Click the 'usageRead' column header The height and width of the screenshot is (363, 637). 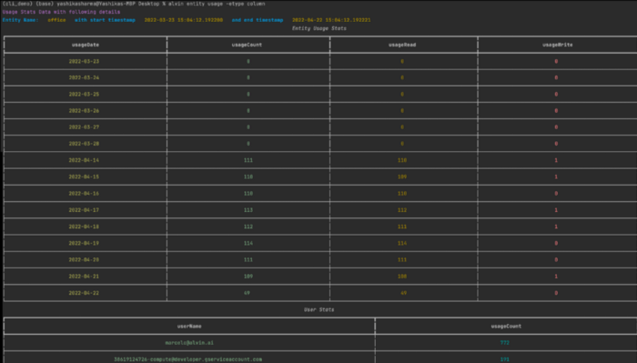click(402, 45)
